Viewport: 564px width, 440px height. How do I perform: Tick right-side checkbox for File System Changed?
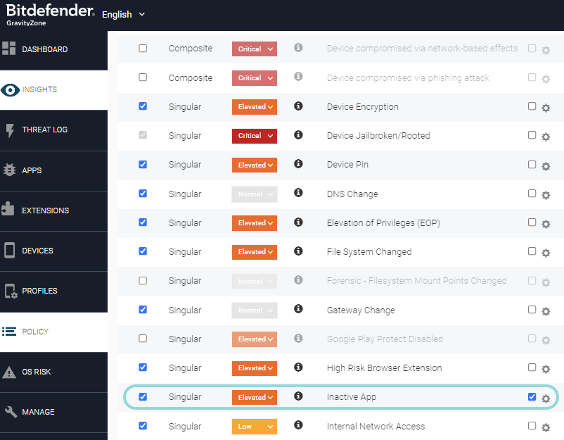[532, 251]
